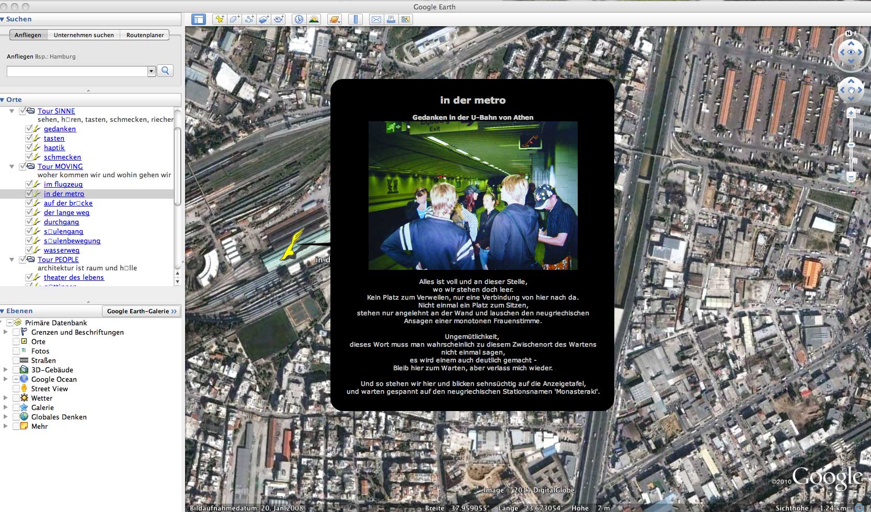Uncheck the 'gedanken' placemark checkbox

29,129
